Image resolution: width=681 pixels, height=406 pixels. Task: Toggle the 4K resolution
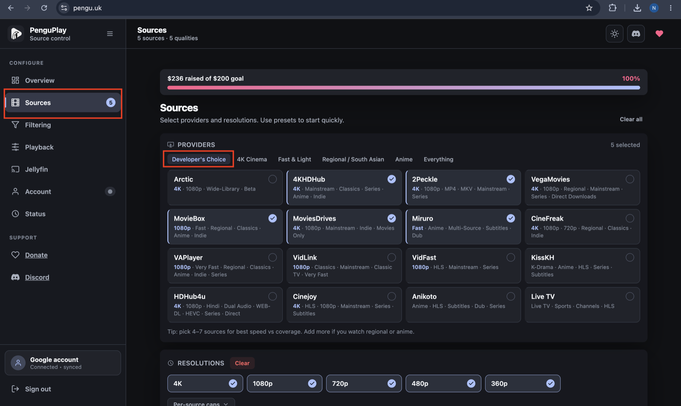(x=205, y=383)
